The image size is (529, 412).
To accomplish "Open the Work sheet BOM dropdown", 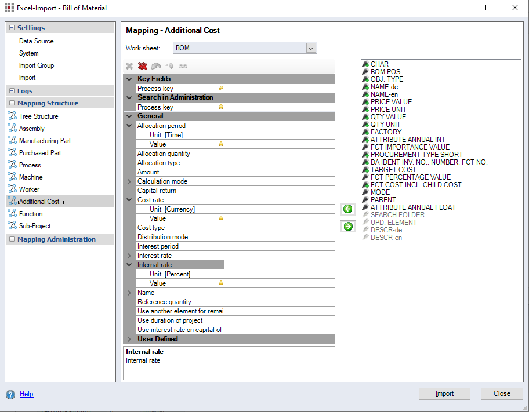I will 311,48.
